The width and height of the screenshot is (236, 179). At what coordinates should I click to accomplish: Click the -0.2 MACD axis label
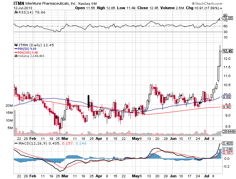coord(227,167)
